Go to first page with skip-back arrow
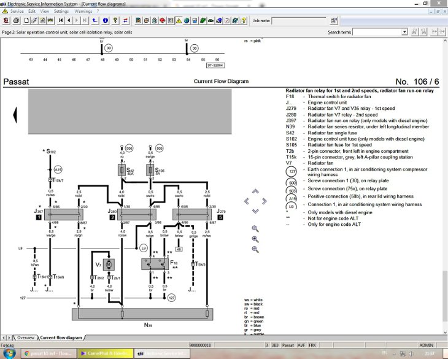 coord(61,21)
